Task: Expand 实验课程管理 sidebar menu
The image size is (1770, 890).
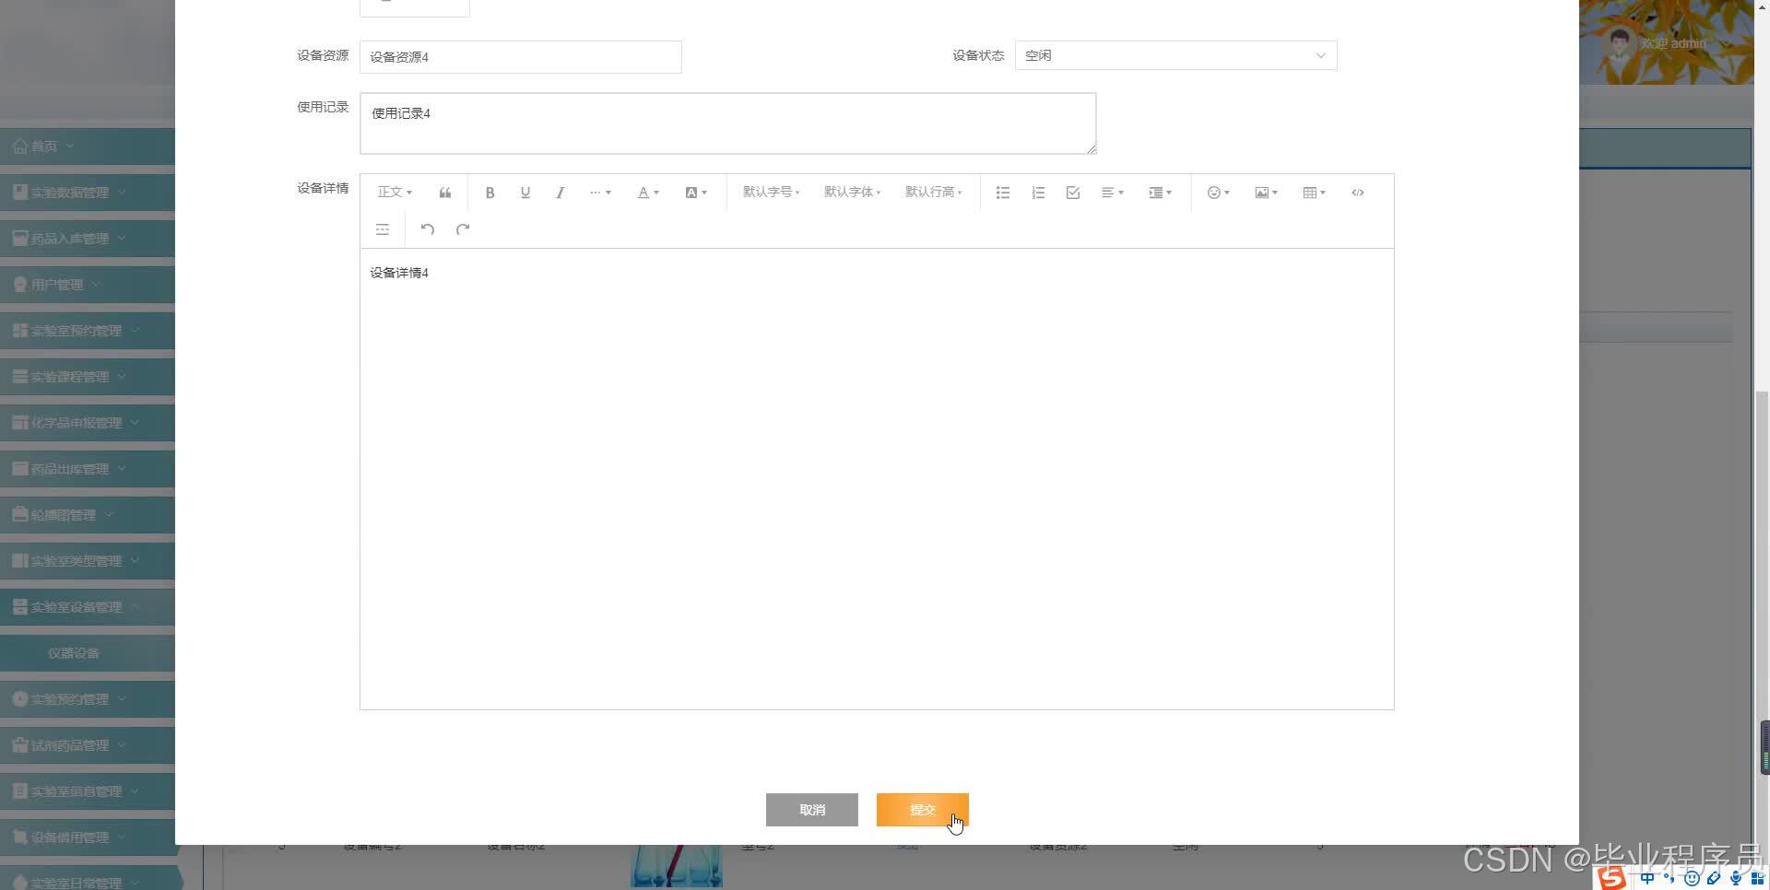Action: pos(88,377)
